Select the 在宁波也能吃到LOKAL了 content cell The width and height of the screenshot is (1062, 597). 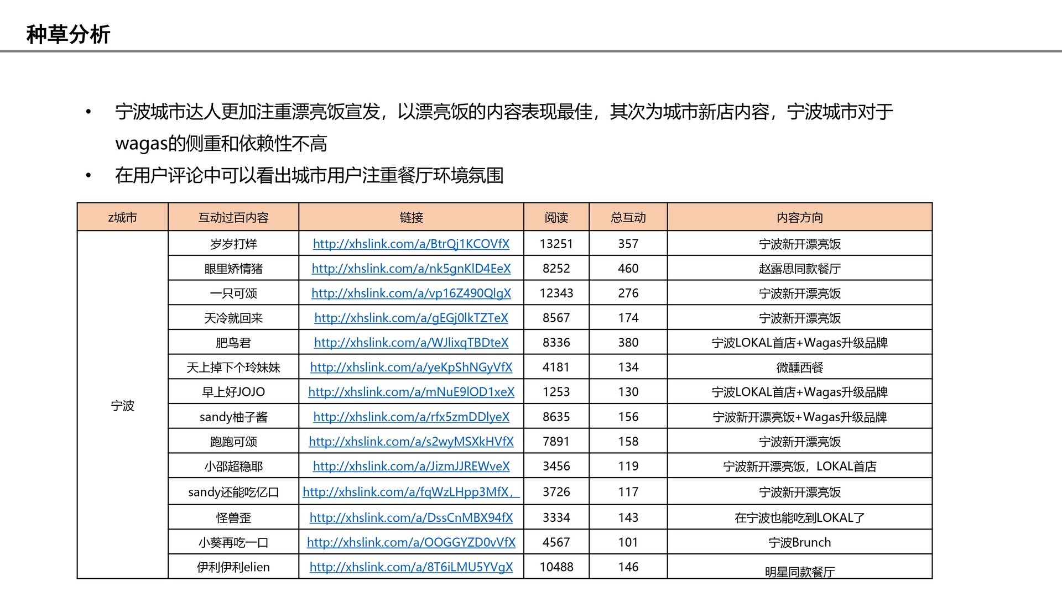click(x=800, y=518)
